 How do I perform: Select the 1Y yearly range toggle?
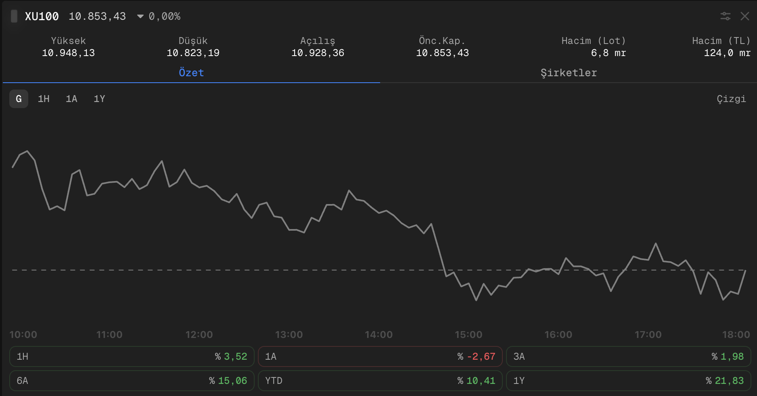(99, 99)
